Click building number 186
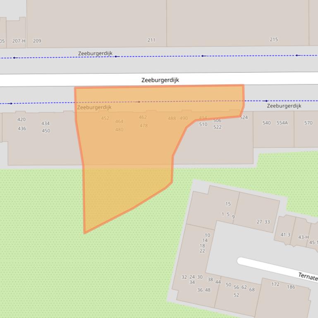The image size is (318, 318). tap(291, 287)
